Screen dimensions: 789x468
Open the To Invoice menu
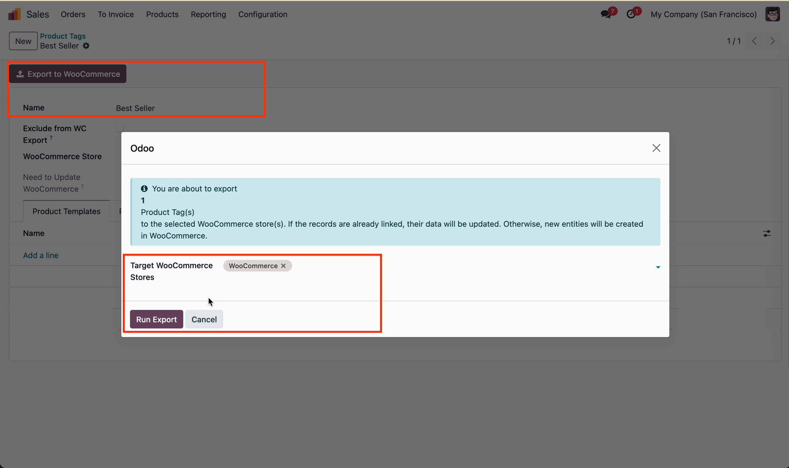tap(116, 14)
